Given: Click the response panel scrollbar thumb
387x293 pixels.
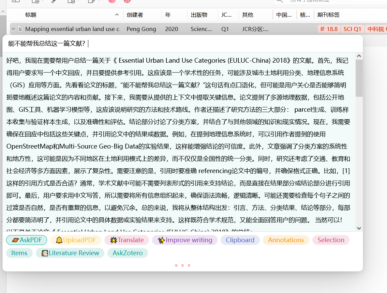Looking at the screenshot, I should [x=359, y=78].
